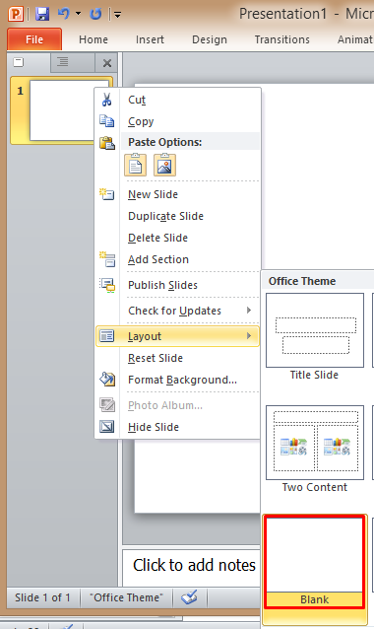The image size is (374, 629).
Task: Select Keep Source Formatting paste option
Action: (x=136, y=165)
